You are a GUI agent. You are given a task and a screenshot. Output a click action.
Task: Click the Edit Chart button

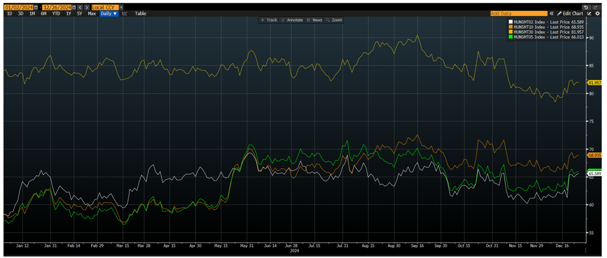coord(570,14)
